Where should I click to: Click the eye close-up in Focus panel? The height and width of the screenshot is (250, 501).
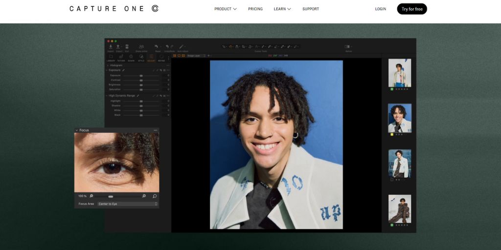click(x=116, y=162)
